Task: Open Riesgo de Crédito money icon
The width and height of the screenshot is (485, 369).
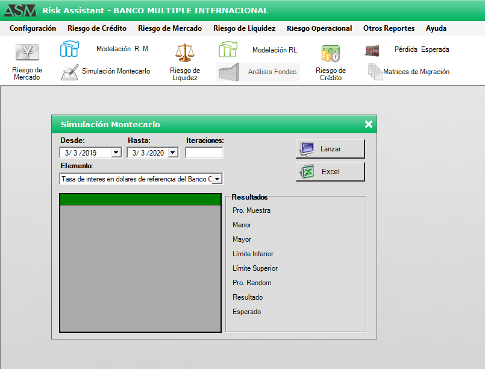Action: coord(330,54)
